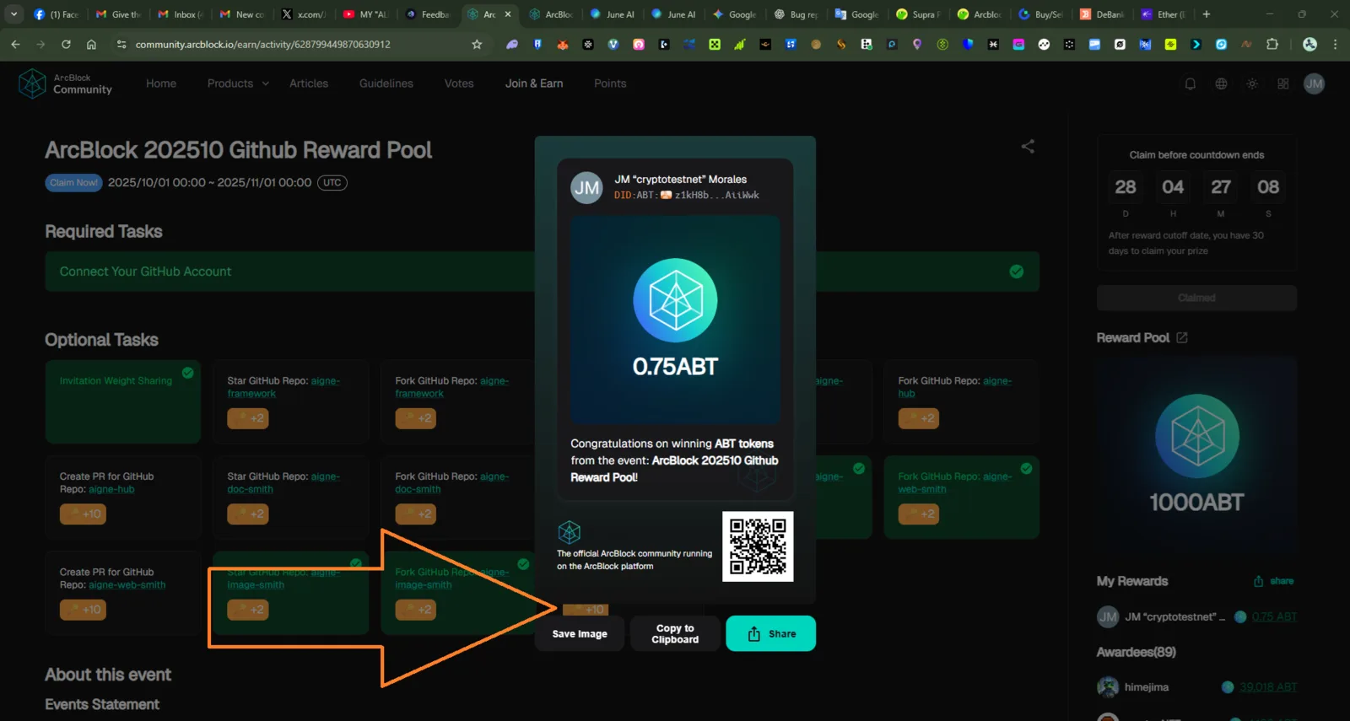
Task: Click the greyed-out Claimed button
Action: [1196, 298]
